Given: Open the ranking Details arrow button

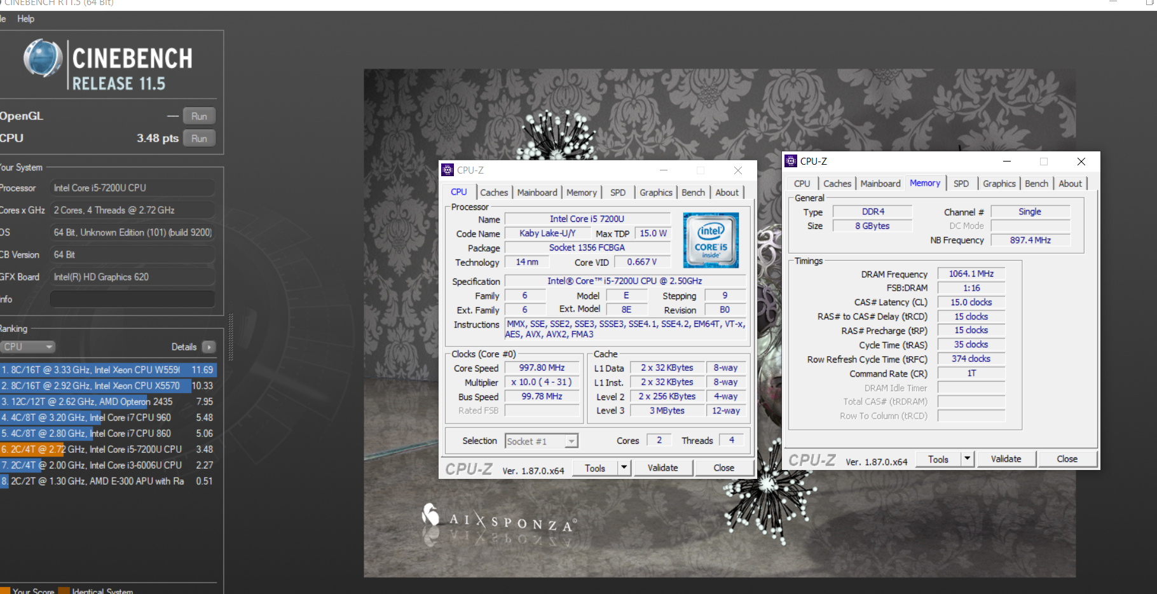Looking at the screenshot, I should tap(209, 347).
